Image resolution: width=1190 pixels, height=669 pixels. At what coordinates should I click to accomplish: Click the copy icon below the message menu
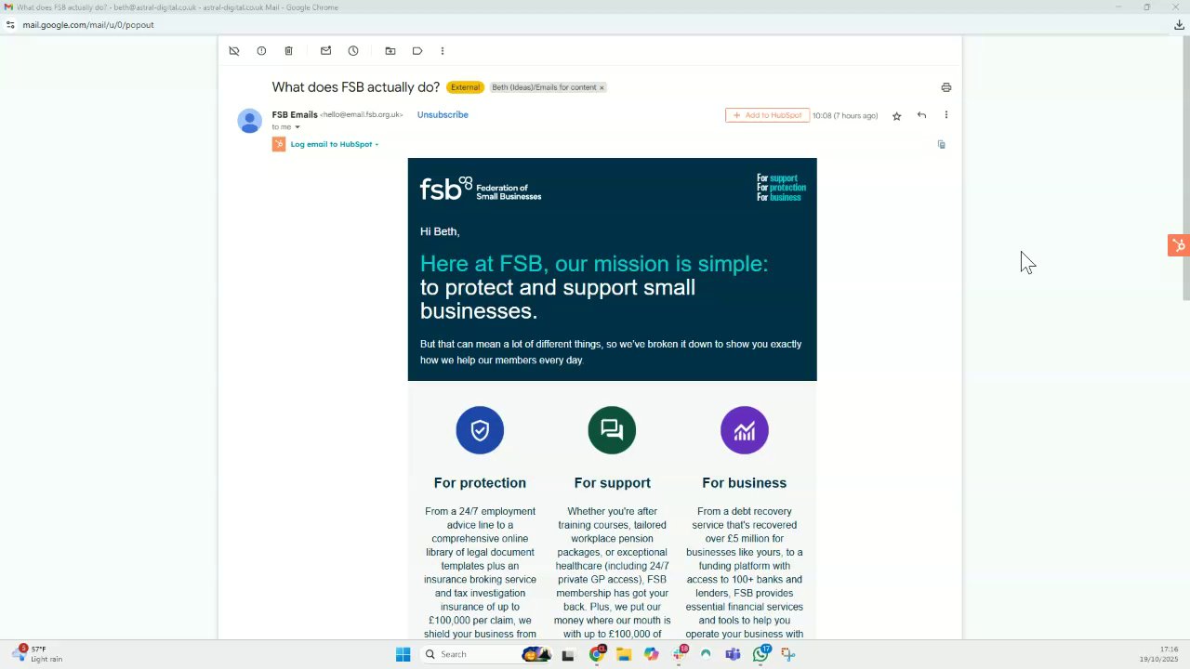pos(942,144)
